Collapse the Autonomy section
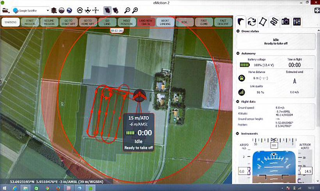 point(238,53)
